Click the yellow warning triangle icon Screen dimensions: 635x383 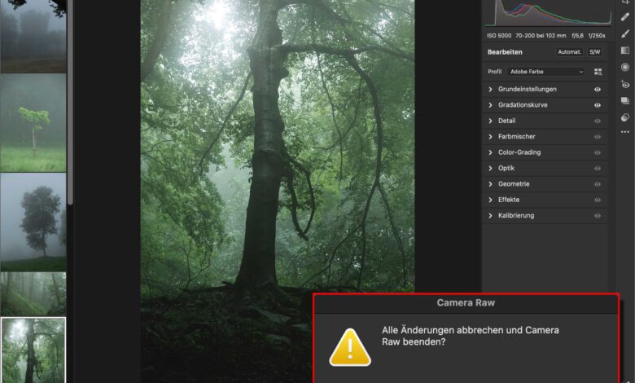point(350,348)
